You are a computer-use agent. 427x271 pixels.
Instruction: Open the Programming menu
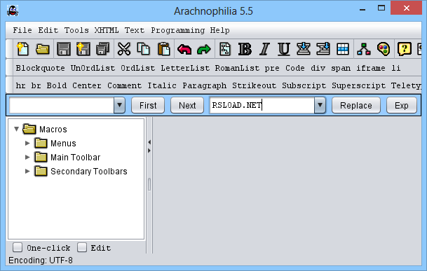click(178, 30)
